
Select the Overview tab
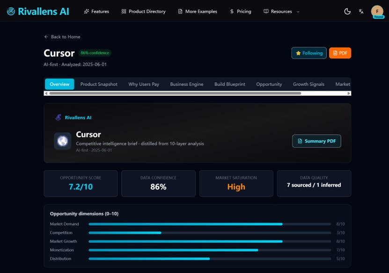[59, 84]
